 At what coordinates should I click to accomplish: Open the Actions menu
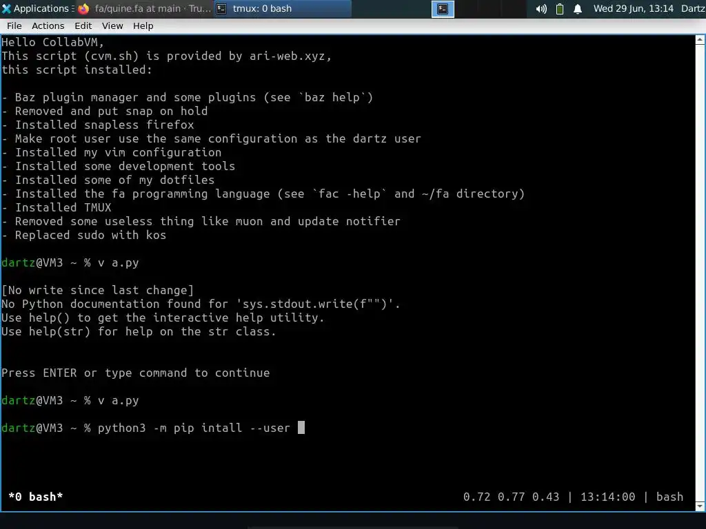point(48,26)
